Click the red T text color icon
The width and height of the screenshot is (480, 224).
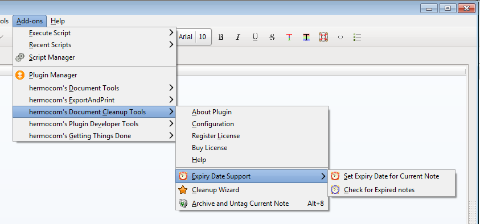tap(289, 38)
